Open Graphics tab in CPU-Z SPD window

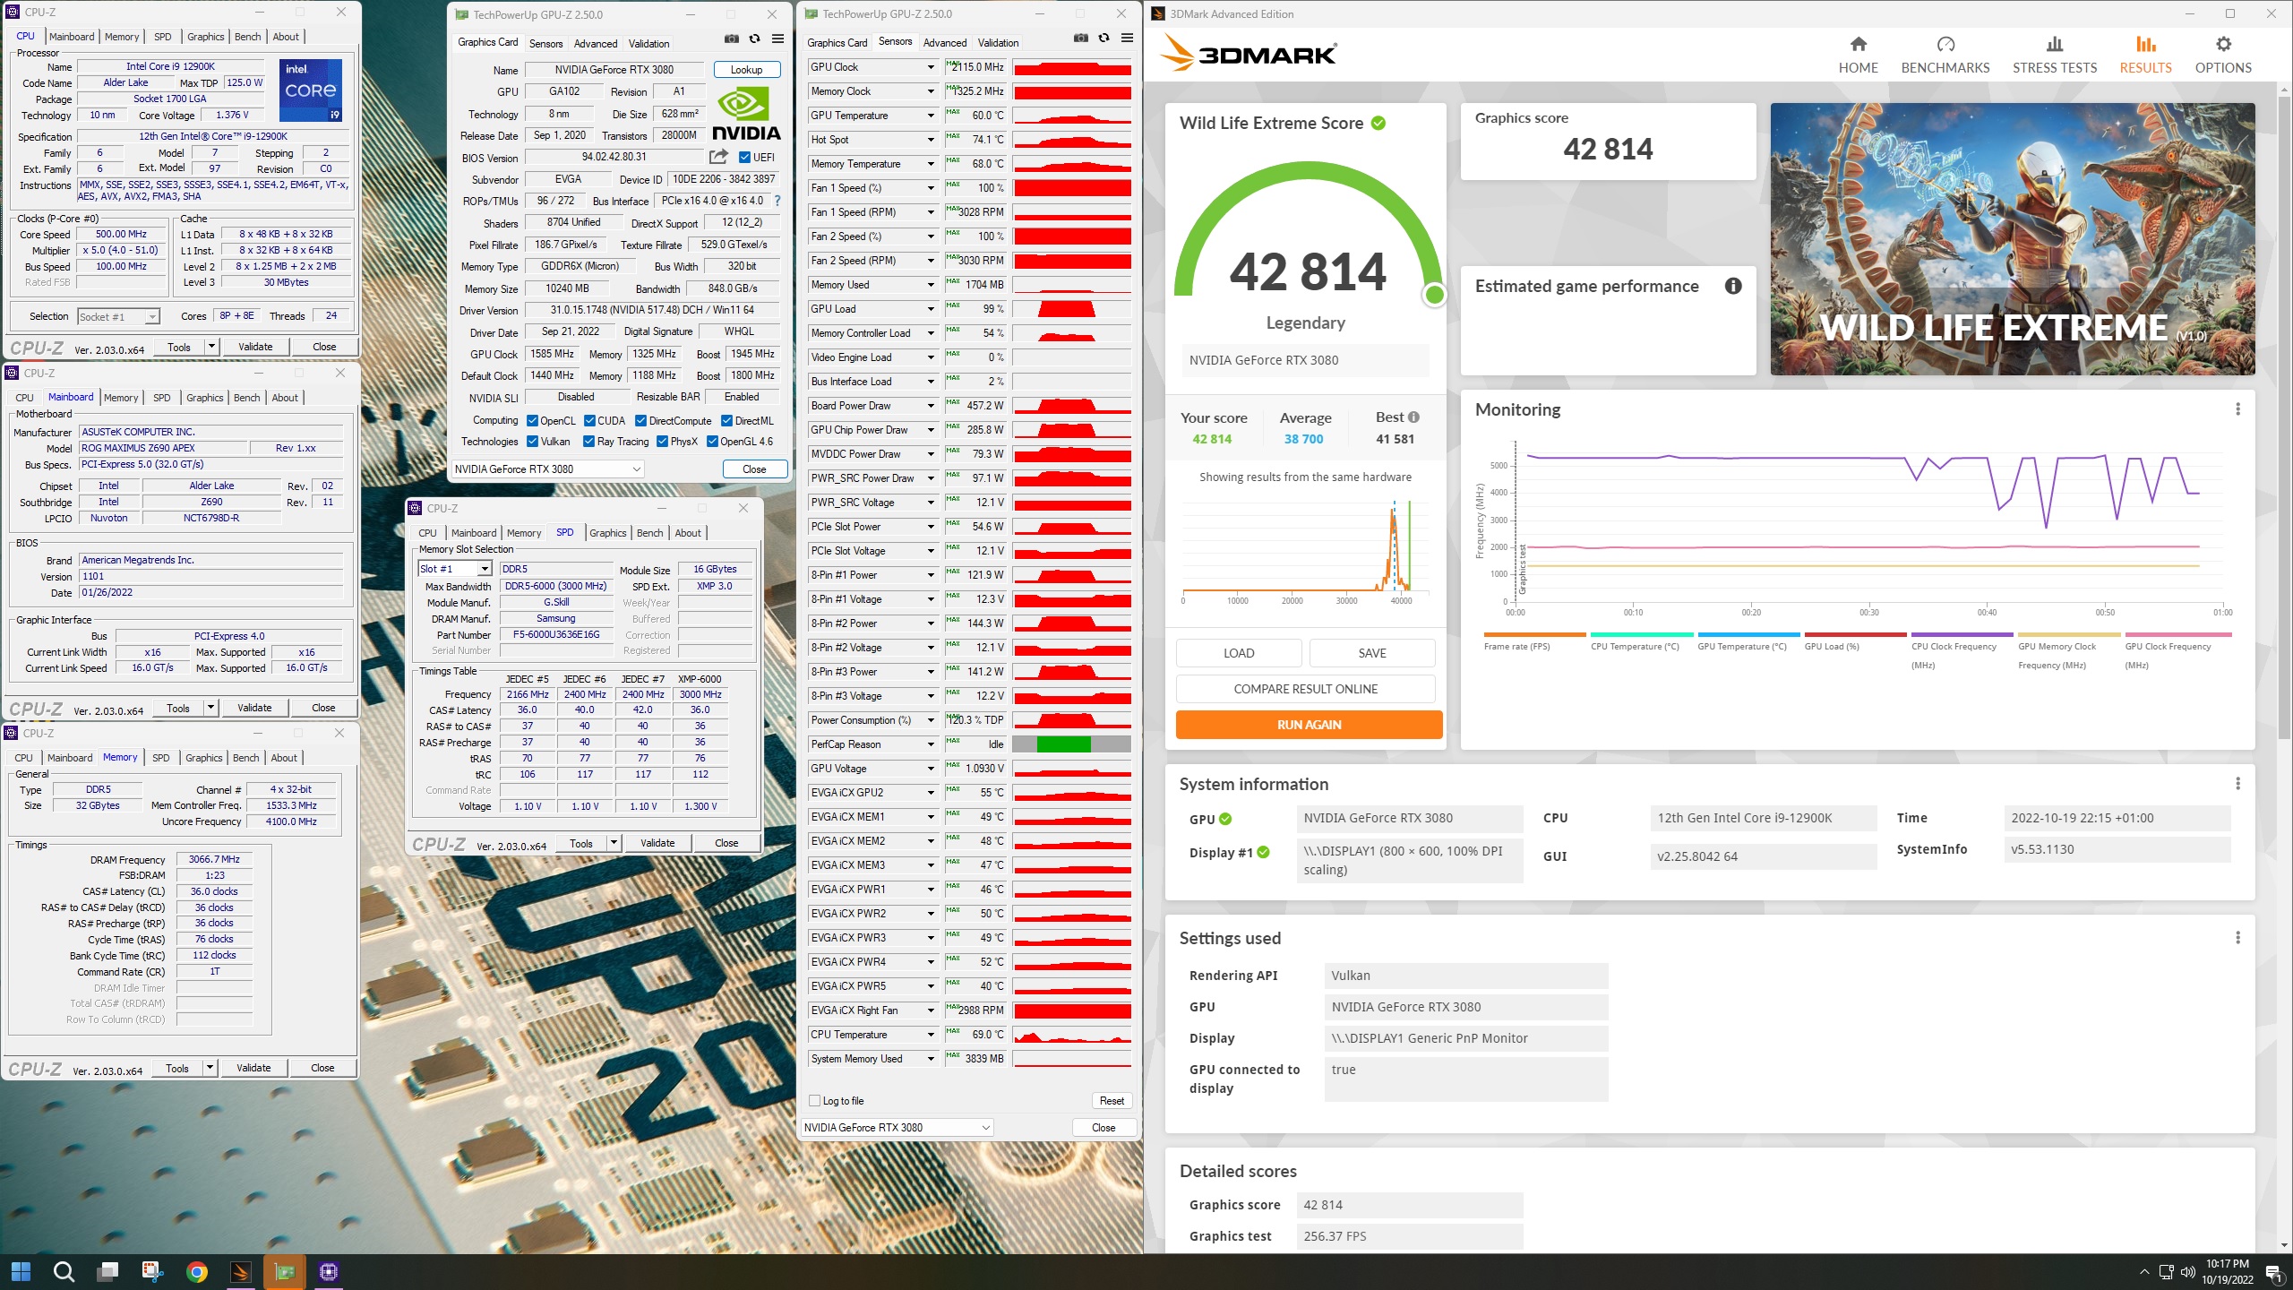pos(607,533)
